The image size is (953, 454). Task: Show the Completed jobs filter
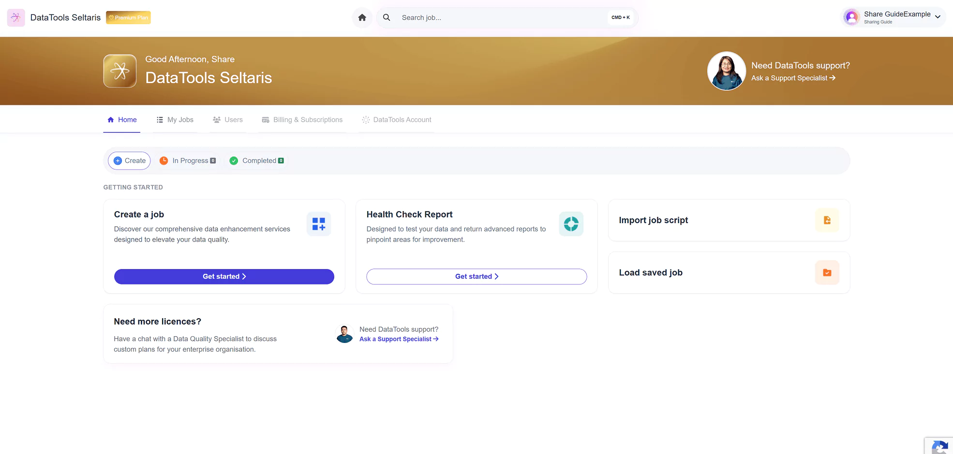coord(257,161)
